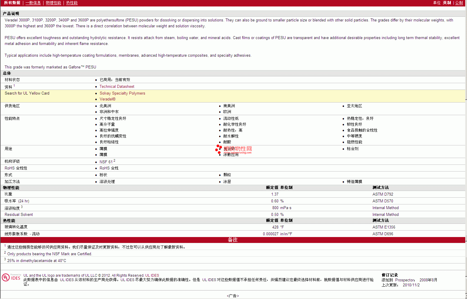This screenshot has width=467, height=299.
Task: Switch to the 物理性能 tab
Action: click(x=54, y=3)
